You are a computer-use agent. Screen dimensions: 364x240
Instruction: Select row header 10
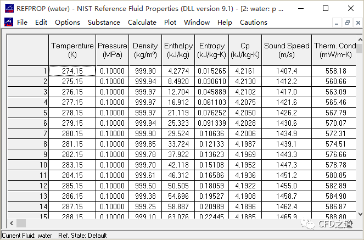(x=28, y=165)
